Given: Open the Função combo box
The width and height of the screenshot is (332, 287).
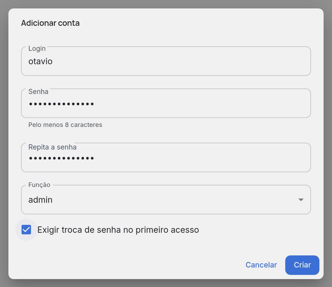Looking at the screenshot, I should click(x=166, y=200).
